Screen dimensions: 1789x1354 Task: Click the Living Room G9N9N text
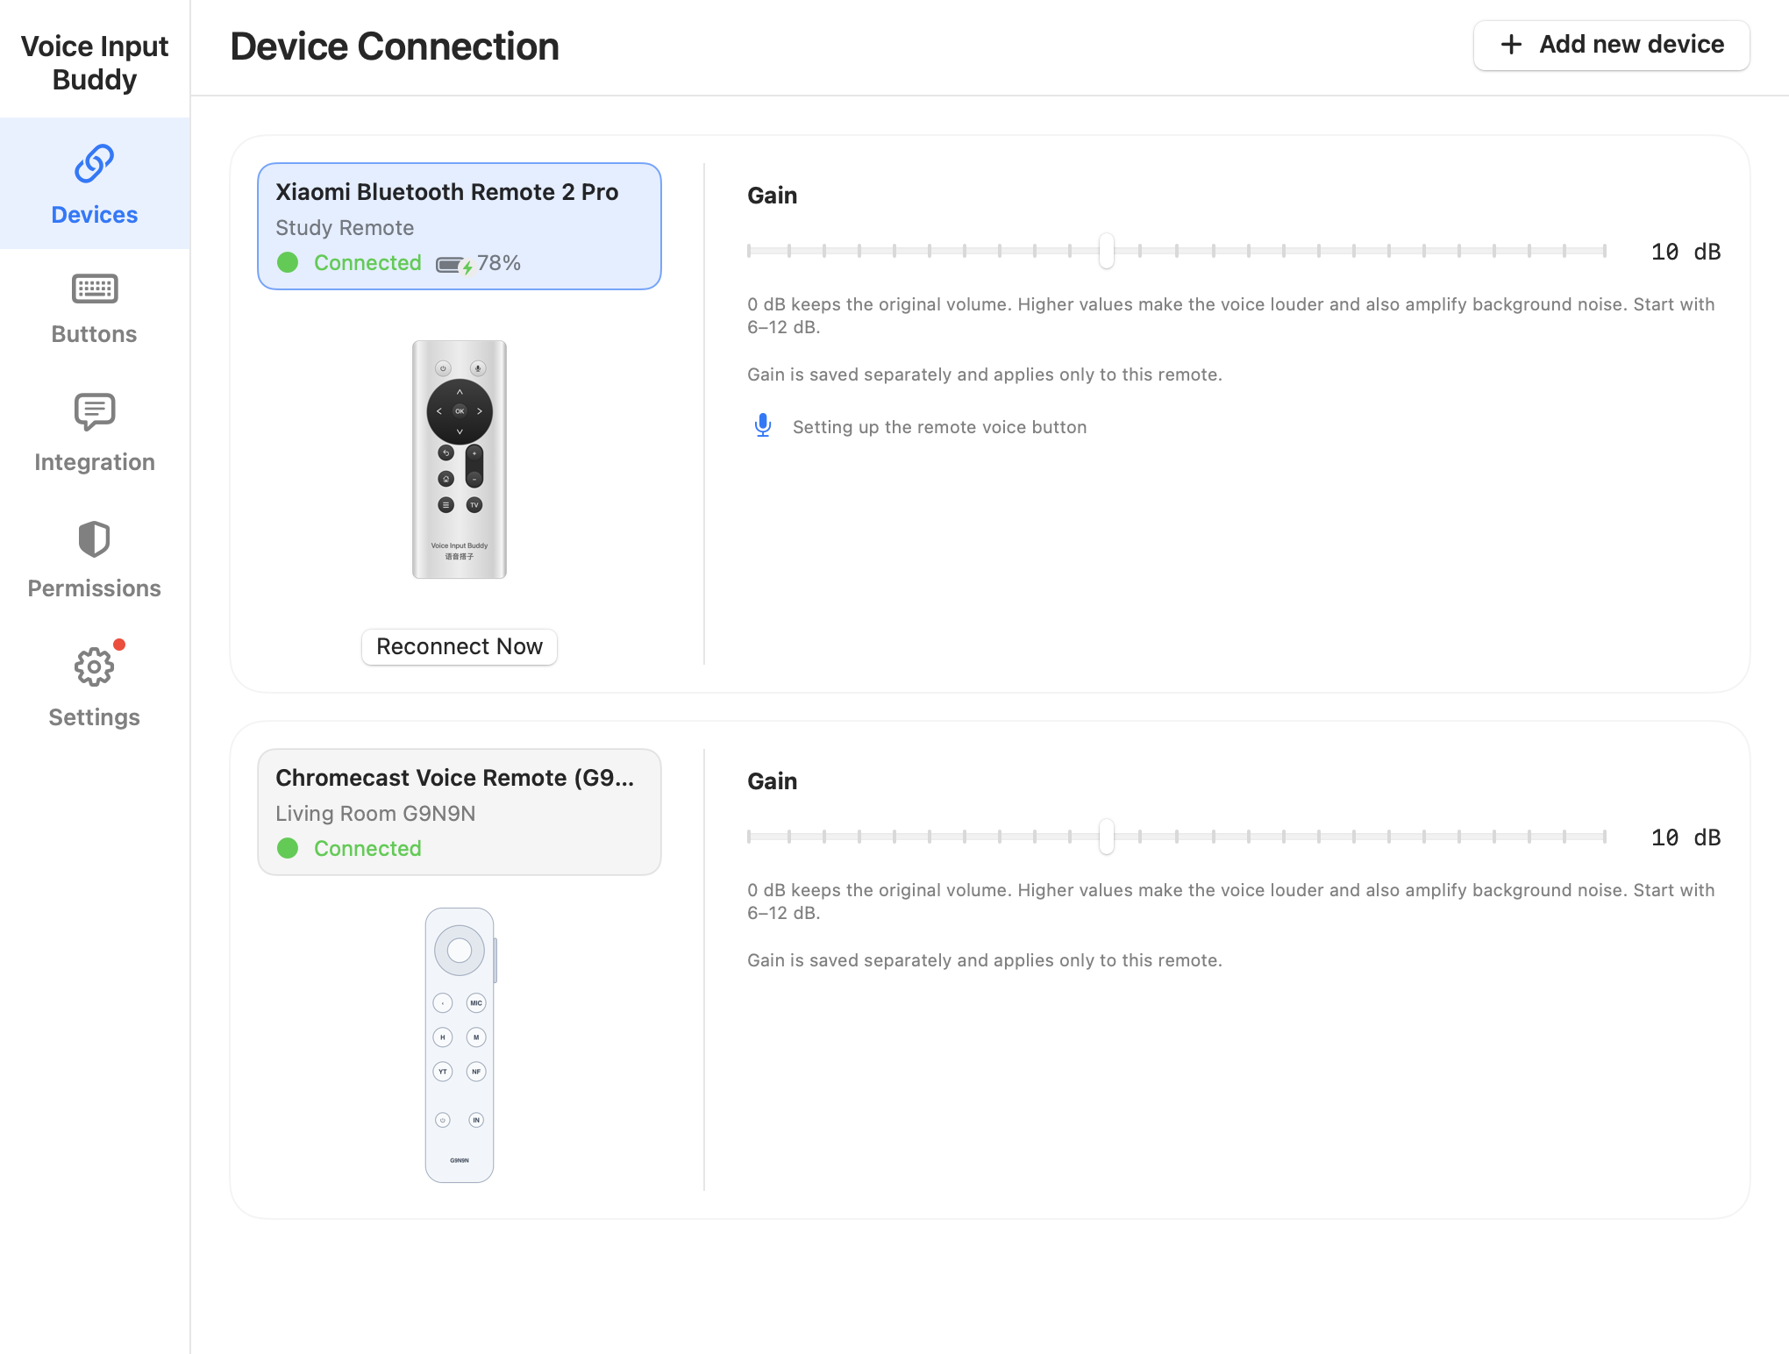[375, 814]
